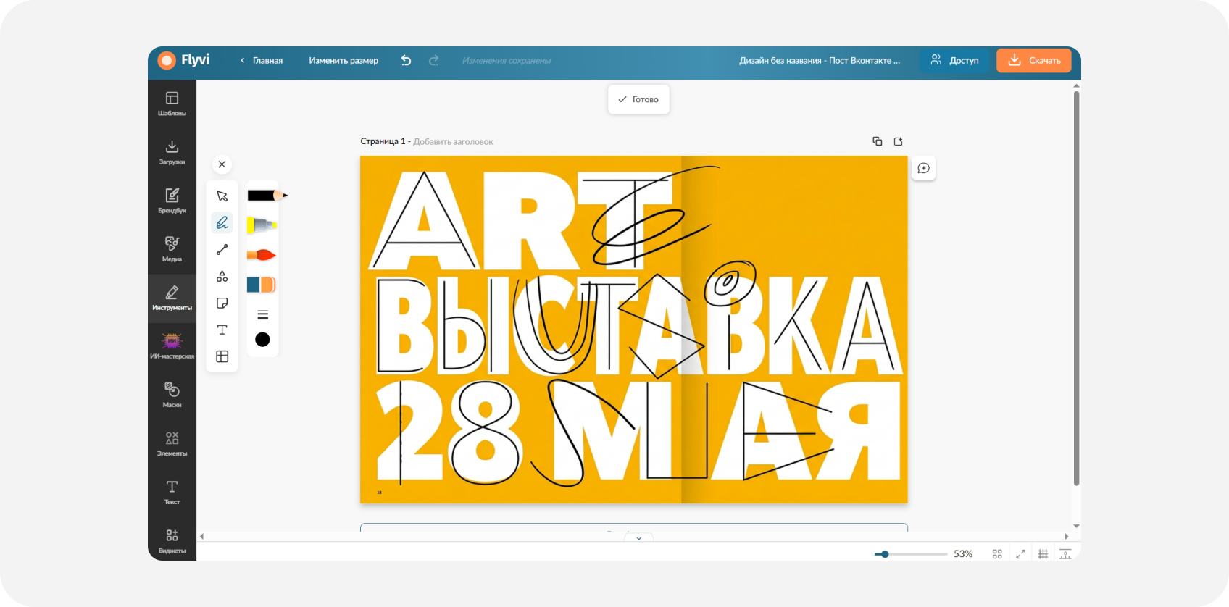
Task: Pick the red paintbrush drawing tool
Action: [x=262, y=255]
